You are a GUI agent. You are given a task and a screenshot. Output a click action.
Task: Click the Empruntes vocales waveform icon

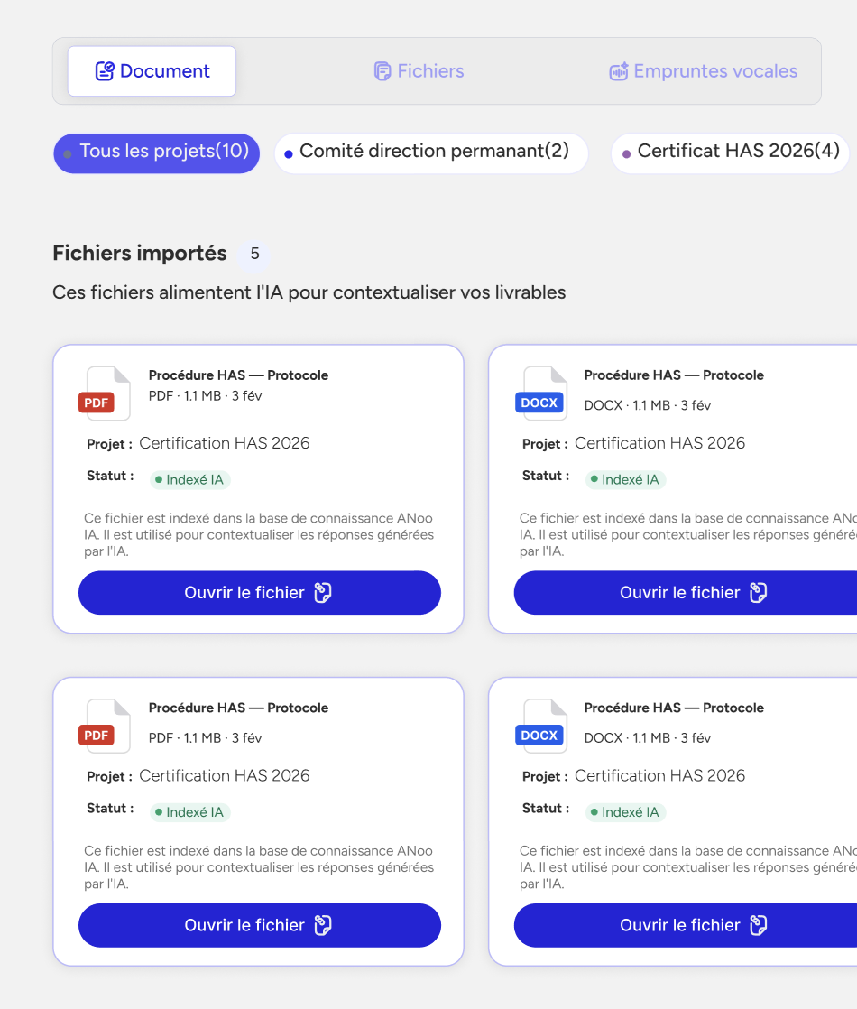coord(618,71)
